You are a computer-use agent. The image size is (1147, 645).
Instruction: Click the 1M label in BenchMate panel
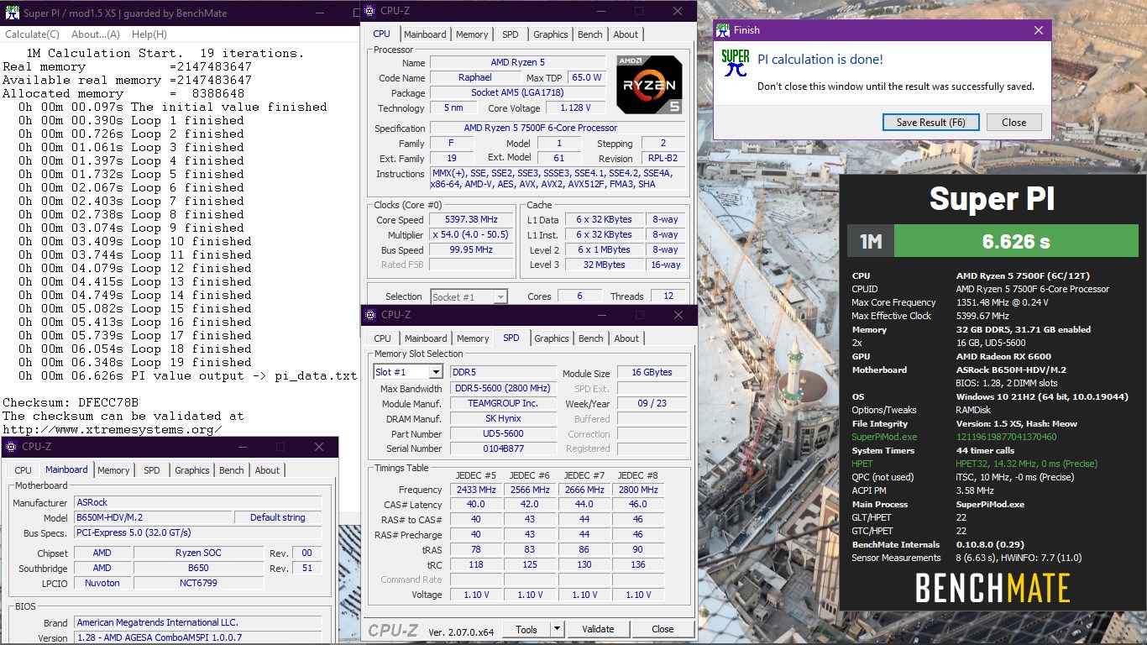click(871, 242)
